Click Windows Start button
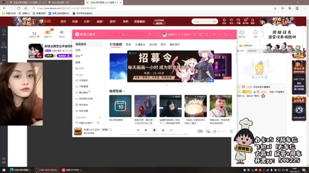Viewport: 309px width, 173px height. click(x=4, y=170)
